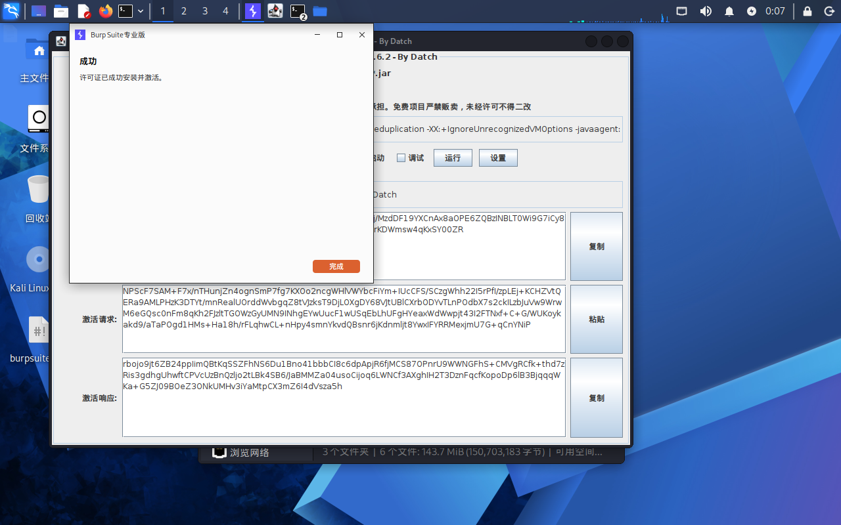Click the log out panel icon
This screenshot has height=525, width=841.
click(829, 11)
